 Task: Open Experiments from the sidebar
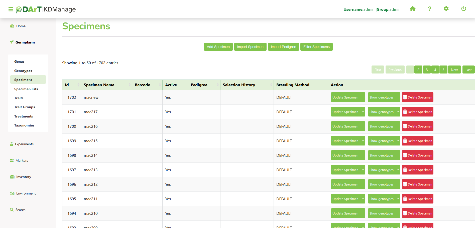(x=24, y=144)
